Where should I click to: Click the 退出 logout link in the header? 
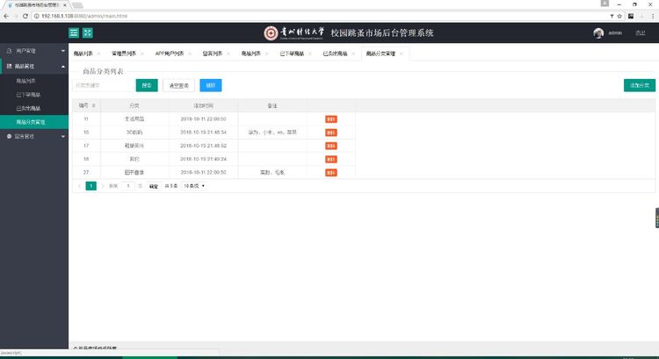[640, 33]
